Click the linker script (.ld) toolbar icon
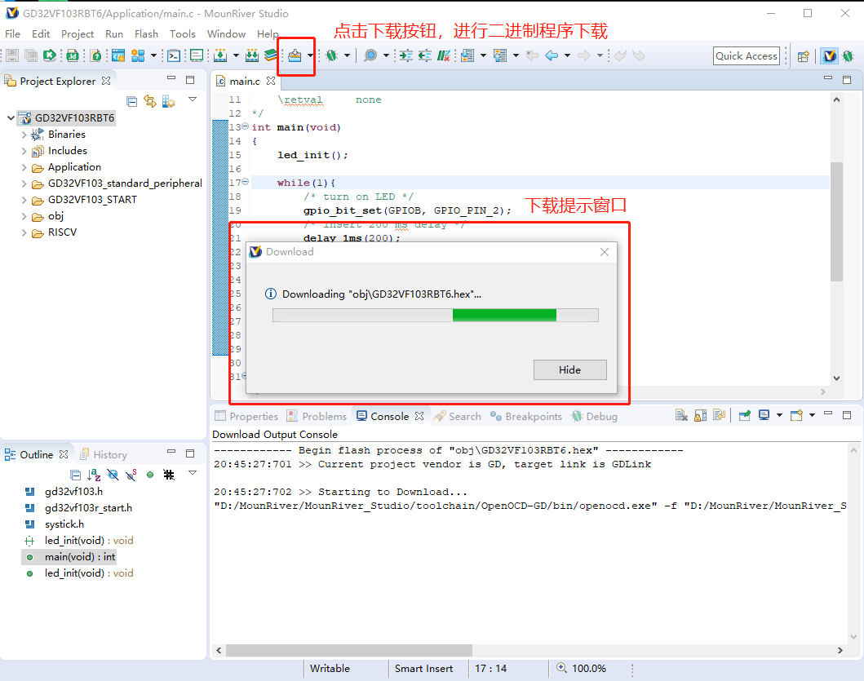The height and width of the screenshot is (681, 864). pos(72,55)
